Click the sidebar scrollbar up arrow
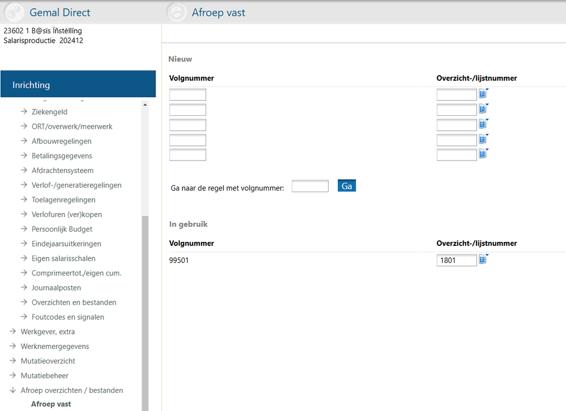The image size is (566, 411). click(145, 105)
